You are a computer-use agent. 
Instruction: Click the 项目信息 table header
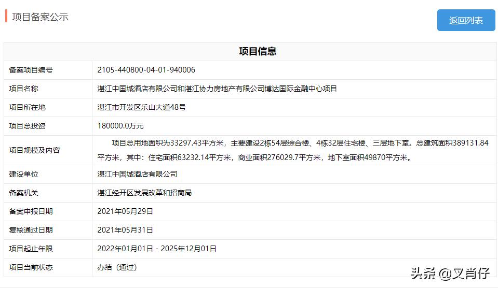tap(258, 51)
